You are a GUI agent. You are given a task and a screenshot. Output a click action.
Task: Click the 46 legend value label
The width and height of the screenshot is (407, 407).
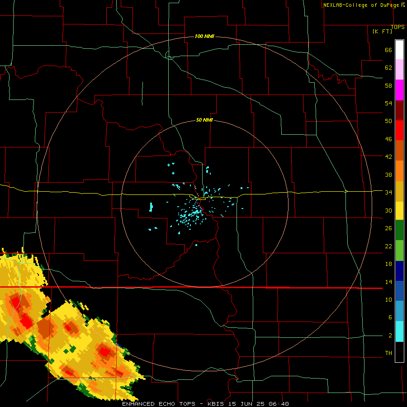click(x=388, y=139)
